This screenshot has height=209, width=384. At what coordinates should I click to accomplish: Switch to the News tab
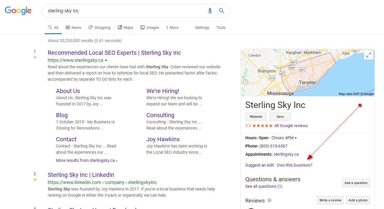(x=73, y=28)
